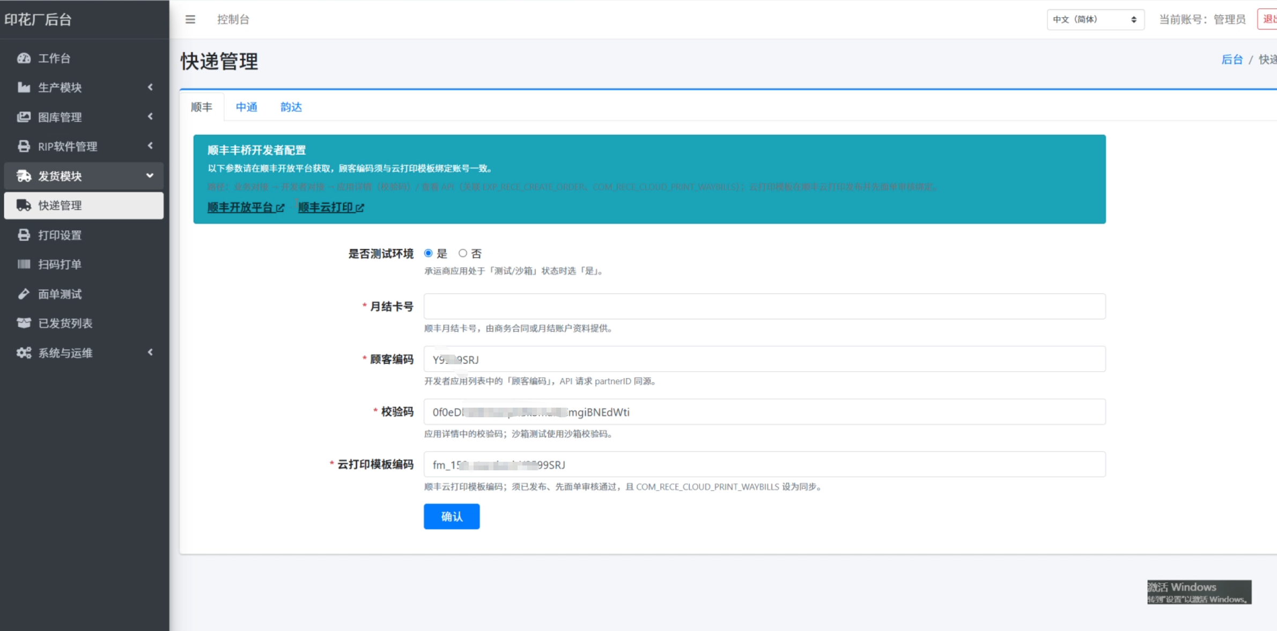Click the 快递管理 page heading
Screen dimensions: 1277x631
point(219,62)
